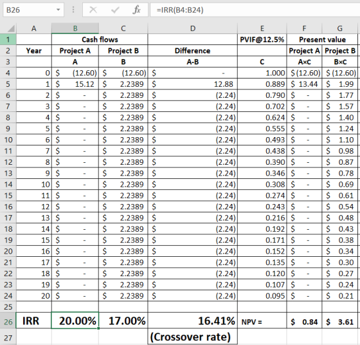This screenshot has height=345, width=360.
Task: Select column F header
Action: coord(304,28)
